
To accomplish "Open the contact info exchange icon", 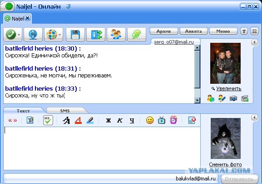I will pos(96,34).
